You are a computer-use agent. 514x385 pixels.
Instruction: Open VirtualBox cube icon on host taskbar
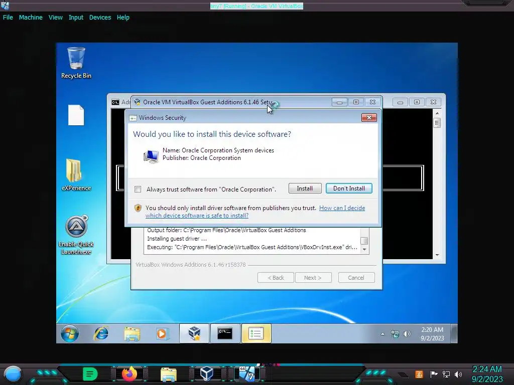coord(207,374)
